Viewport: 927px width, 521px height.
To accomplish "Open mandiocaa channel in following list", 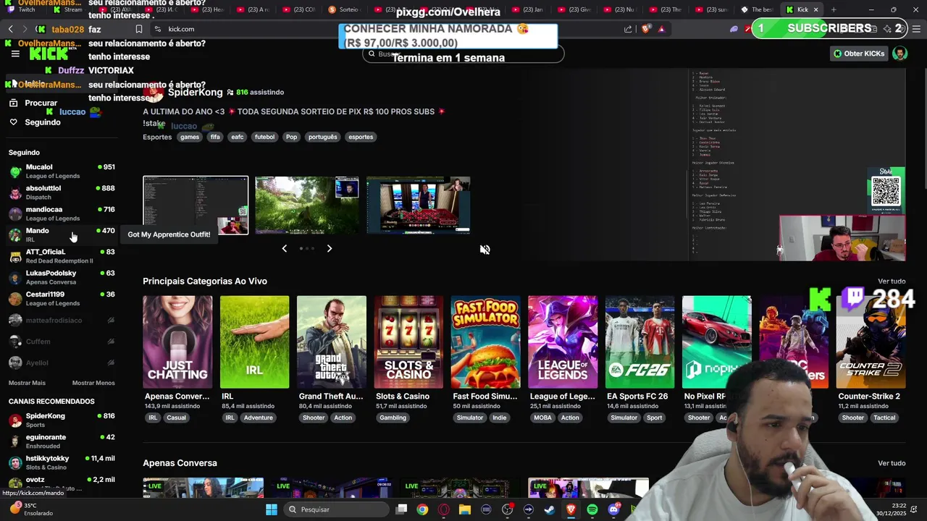I will pyautogui.click(x=62, y=213).
